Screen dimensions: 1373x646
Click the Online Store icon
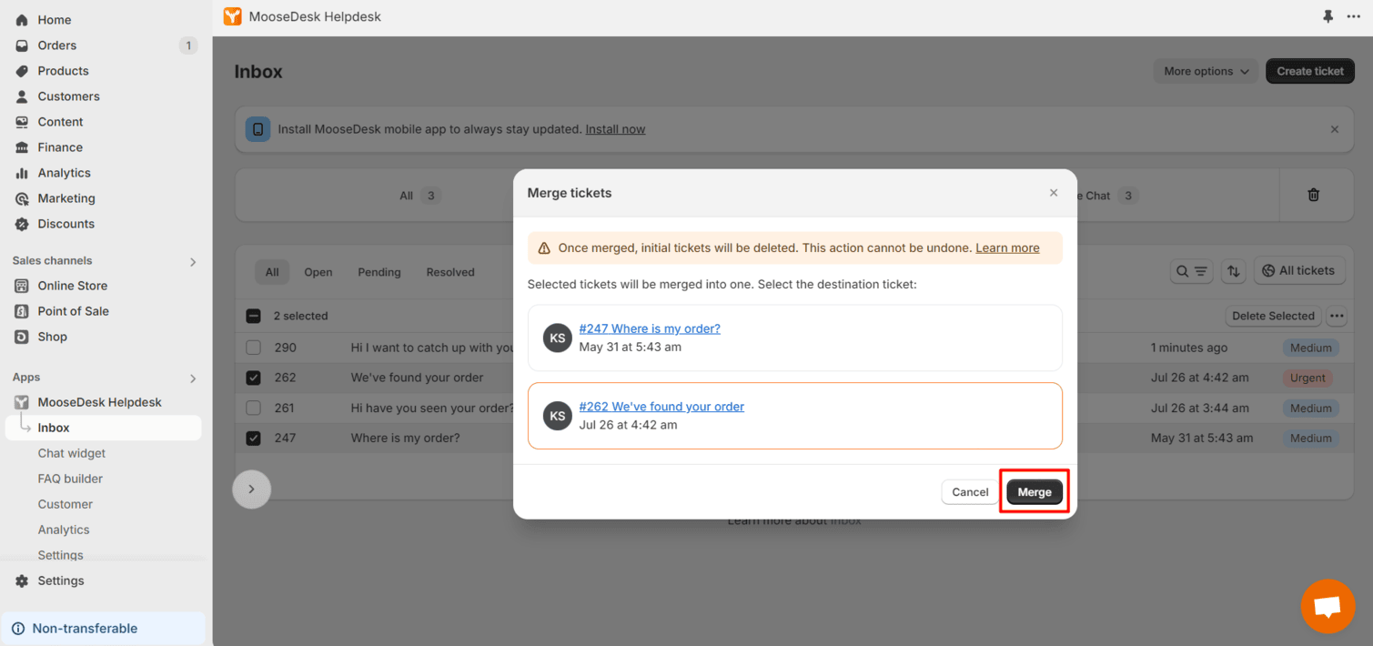22,286
